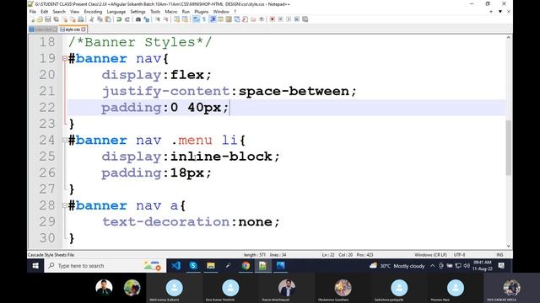The height and width of the screenshot is (303, 540).
Task: Click the scroll down arrow of editor
Action: [x=508, y=246]
